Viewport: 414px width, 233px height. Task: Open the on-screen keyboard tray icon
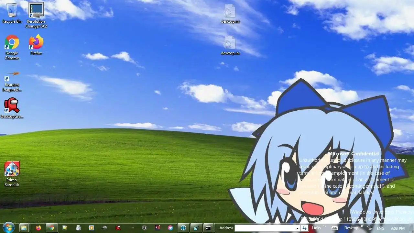(335, 228)
